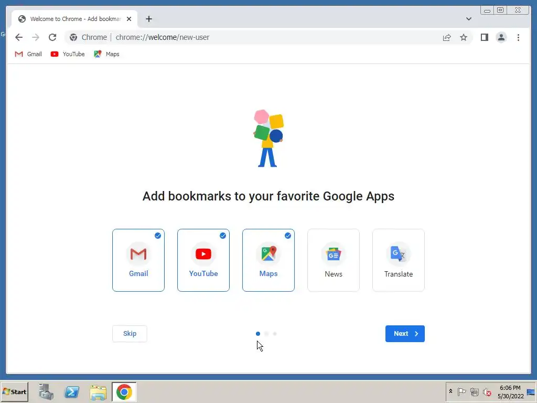This screenshot has width=537, height=403.
Task: Deselect the Maps app card
Action: [x=268, y=260]
